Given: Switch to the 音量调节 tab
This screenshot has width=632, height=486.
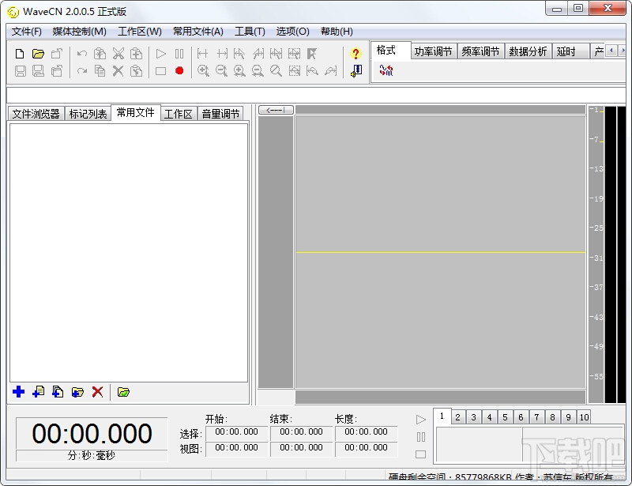Looking at the screenshot, I should click(x=220, y=114).
